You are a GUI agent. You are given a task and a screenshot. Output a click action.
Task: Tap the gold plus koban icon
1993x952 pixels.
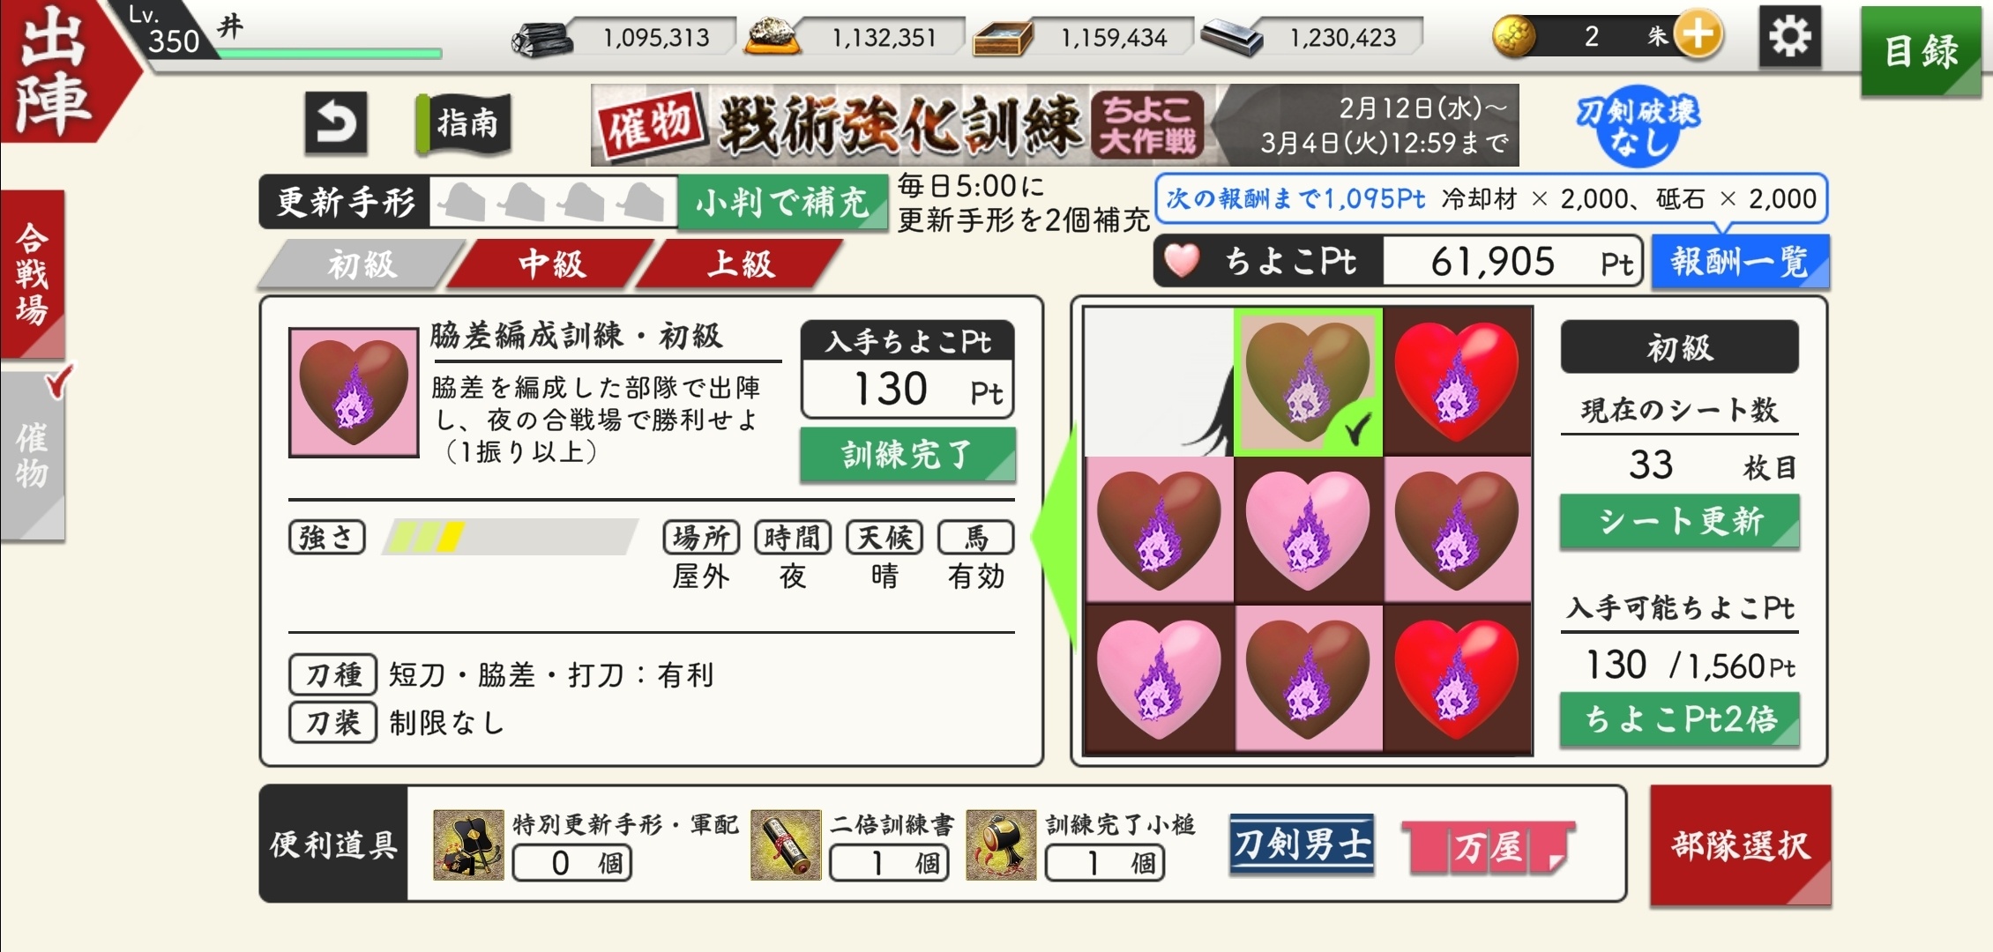[x=1698, y=36]
